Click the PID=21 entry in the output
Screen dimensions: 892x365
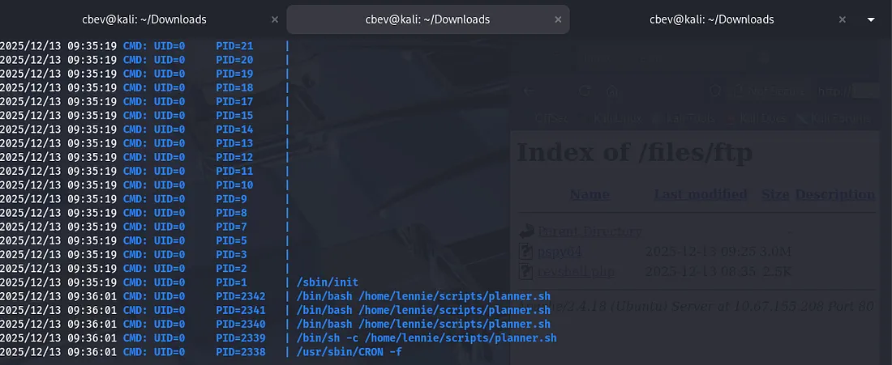(x=234, y=45)
